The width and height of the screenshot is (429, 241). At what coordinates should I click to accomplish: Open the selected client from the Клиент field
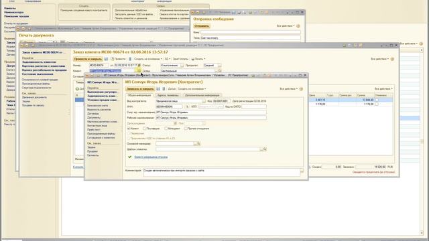(x=139, y=71)
